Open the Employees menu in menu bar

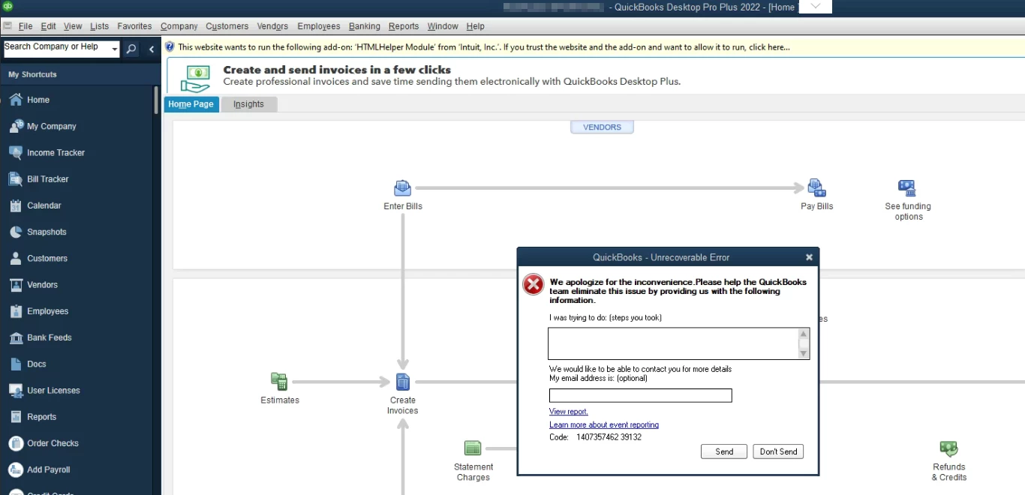click(319, 26)
